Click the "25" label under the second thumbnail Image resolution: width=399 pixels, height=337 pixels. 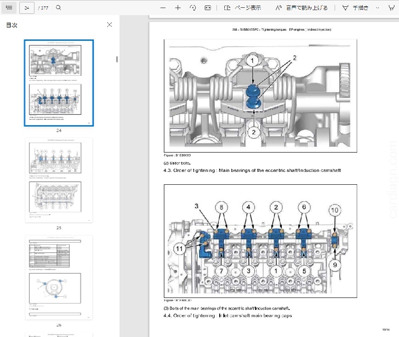tap(59, 228)
